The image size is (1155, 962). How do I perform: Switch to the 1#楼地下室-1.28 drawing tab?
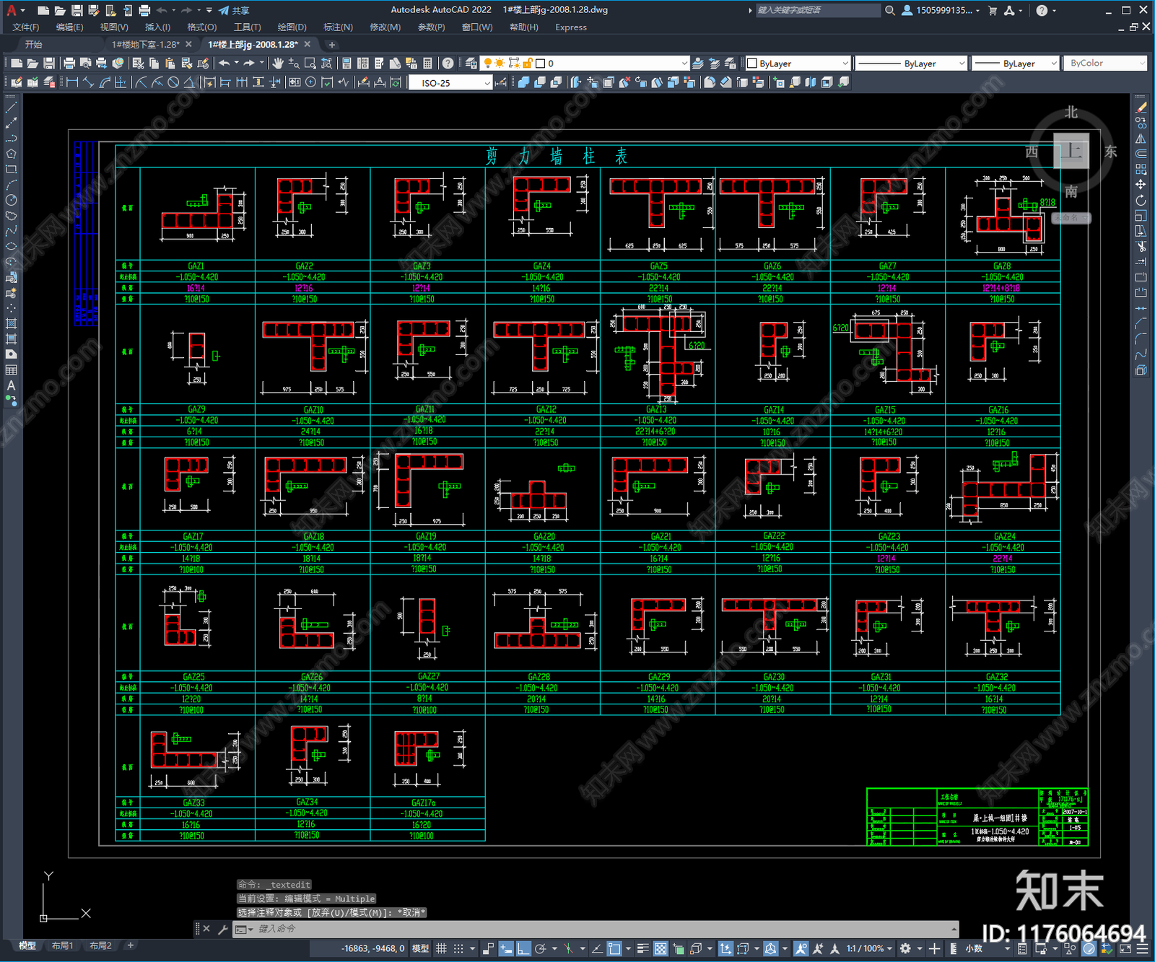pyautogui.click(x=145, y=45)
